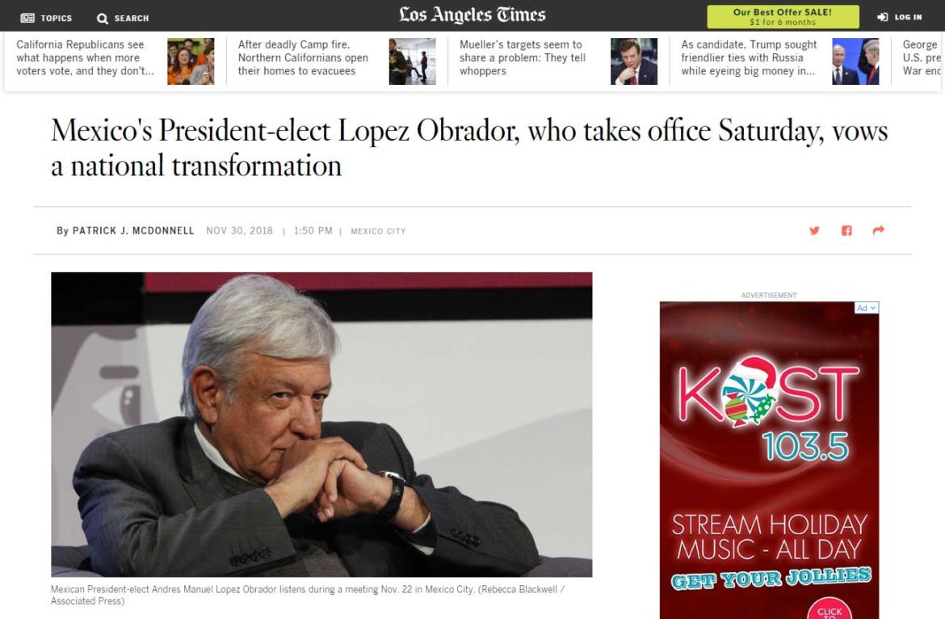The width and height of the screenshot is (945, 619).
Task: Click the Our Best Offer SALE button
Action: 783,17
